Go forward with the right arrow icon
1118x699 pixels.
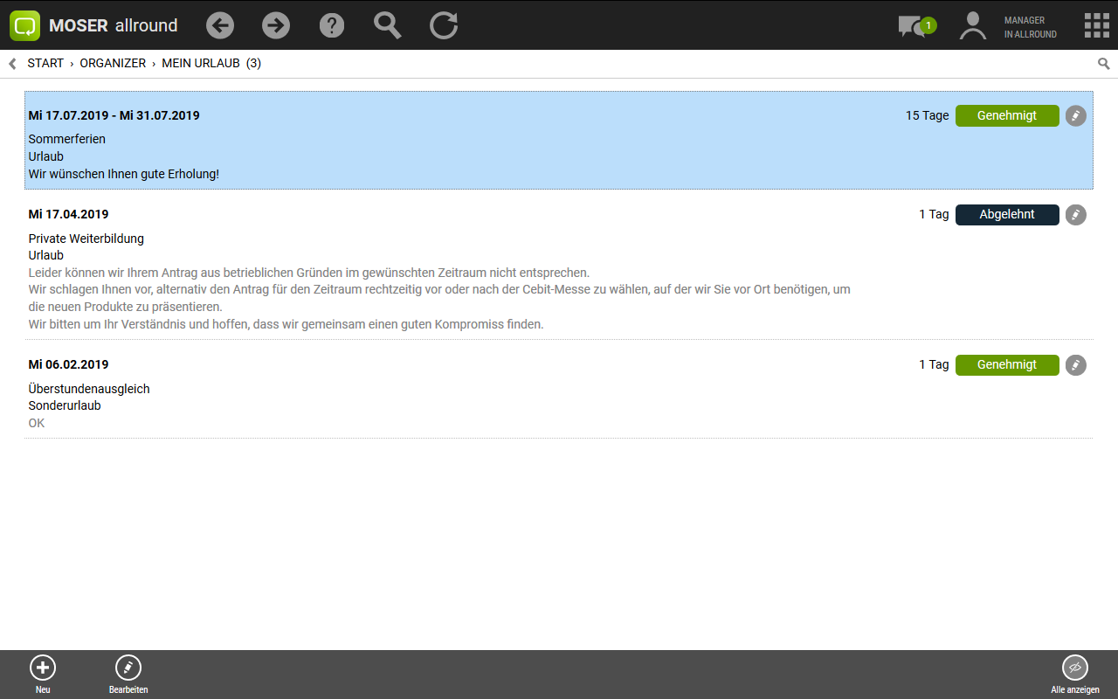276,25
